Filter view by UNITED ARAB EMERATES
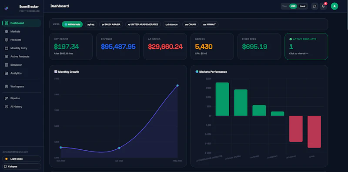This screenshot has width=348, height=172. click(x=143, y=24)
